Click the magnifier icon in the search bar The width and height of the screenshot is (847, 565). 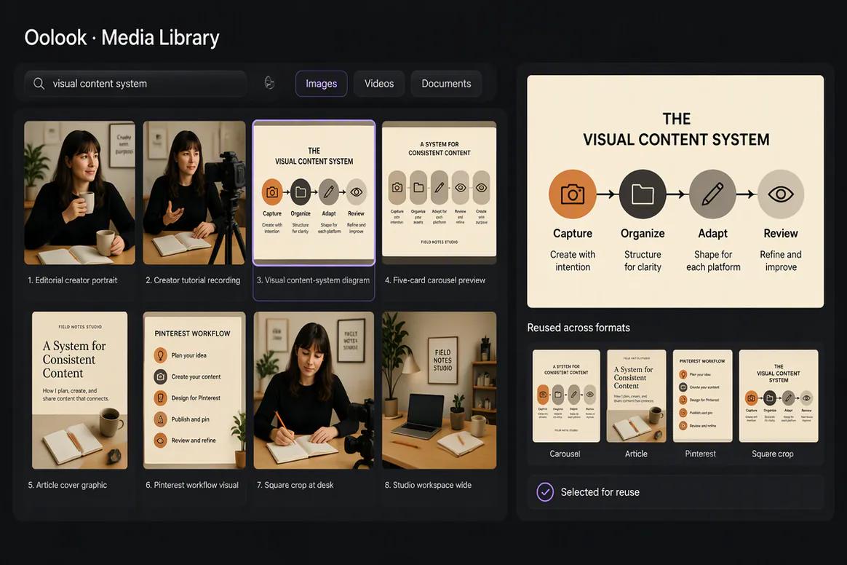[x=39, y=84]
